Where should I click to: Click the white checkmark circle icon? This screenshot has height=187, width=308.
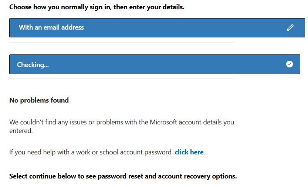pos(290,64)
